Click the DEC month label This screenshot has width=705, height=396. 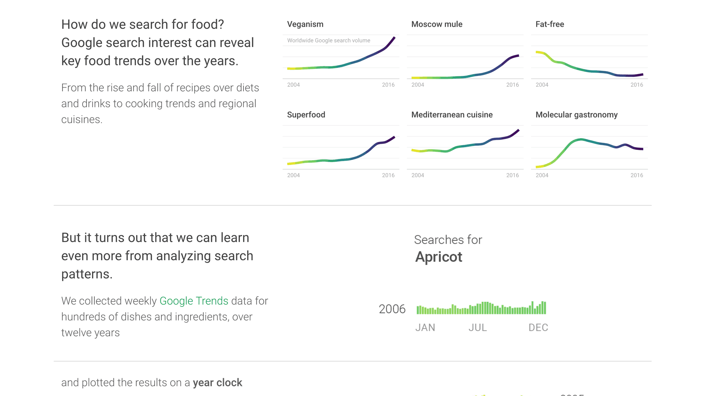538,327
